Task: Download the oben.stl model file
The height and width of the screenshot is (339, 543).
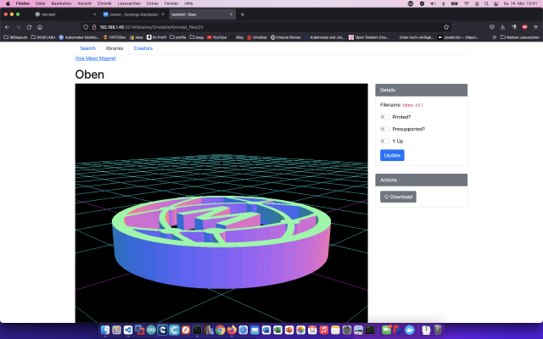Action: 398,197
